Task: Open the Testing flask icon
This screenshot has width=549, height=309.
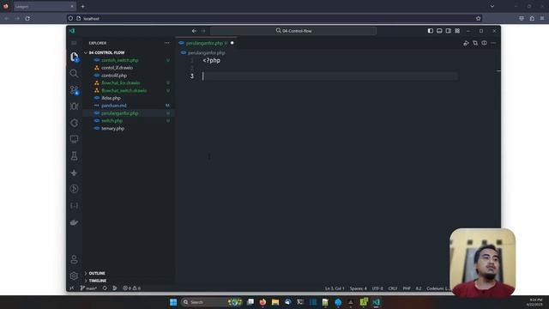Action: pos(75,156)
